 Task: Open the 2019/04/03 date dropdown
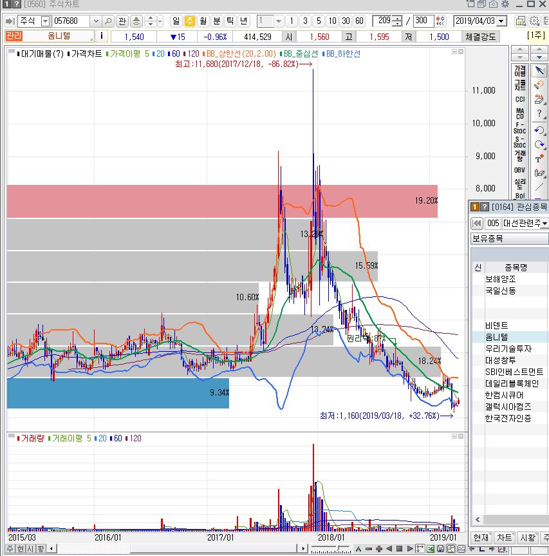501,21
